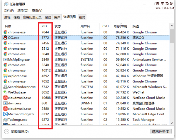The image size is (176, 140).
Task: Switch to the 性能 tab
Action: pyautogui.click(x=17, y=17)
